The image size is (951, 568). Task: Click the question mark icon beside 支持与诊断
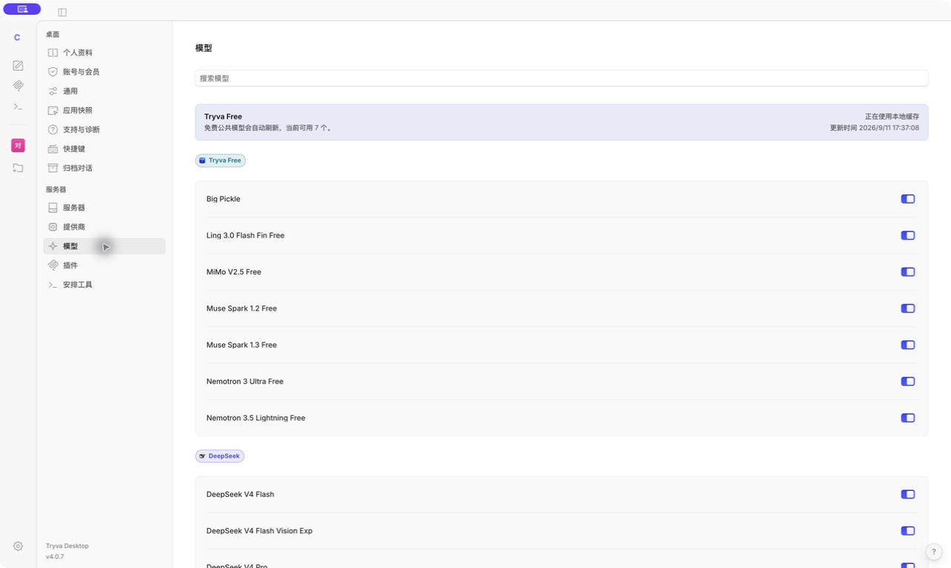(x=53, y=129)
